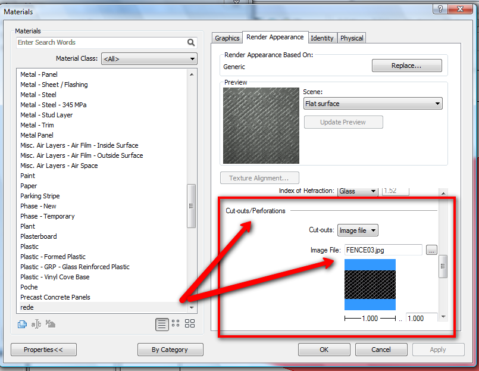Open the Cut-outs Image file dropdown
Viewport: 479px width, 371px height.
click(358, 230)
